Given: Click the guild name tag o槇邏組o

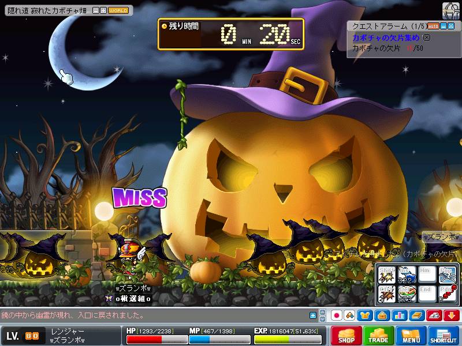Looking at the screenshot, I should pyautogui.click(x=133, y=299).
